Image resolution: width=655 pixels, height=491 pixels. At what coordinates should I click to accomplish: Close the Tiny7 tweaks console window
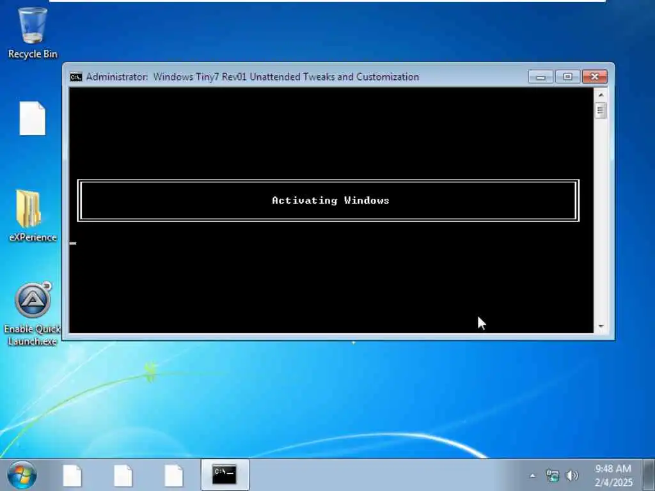594,77
